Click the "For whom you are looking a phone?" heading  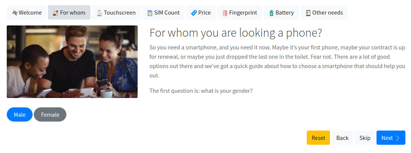click(235, 33)
